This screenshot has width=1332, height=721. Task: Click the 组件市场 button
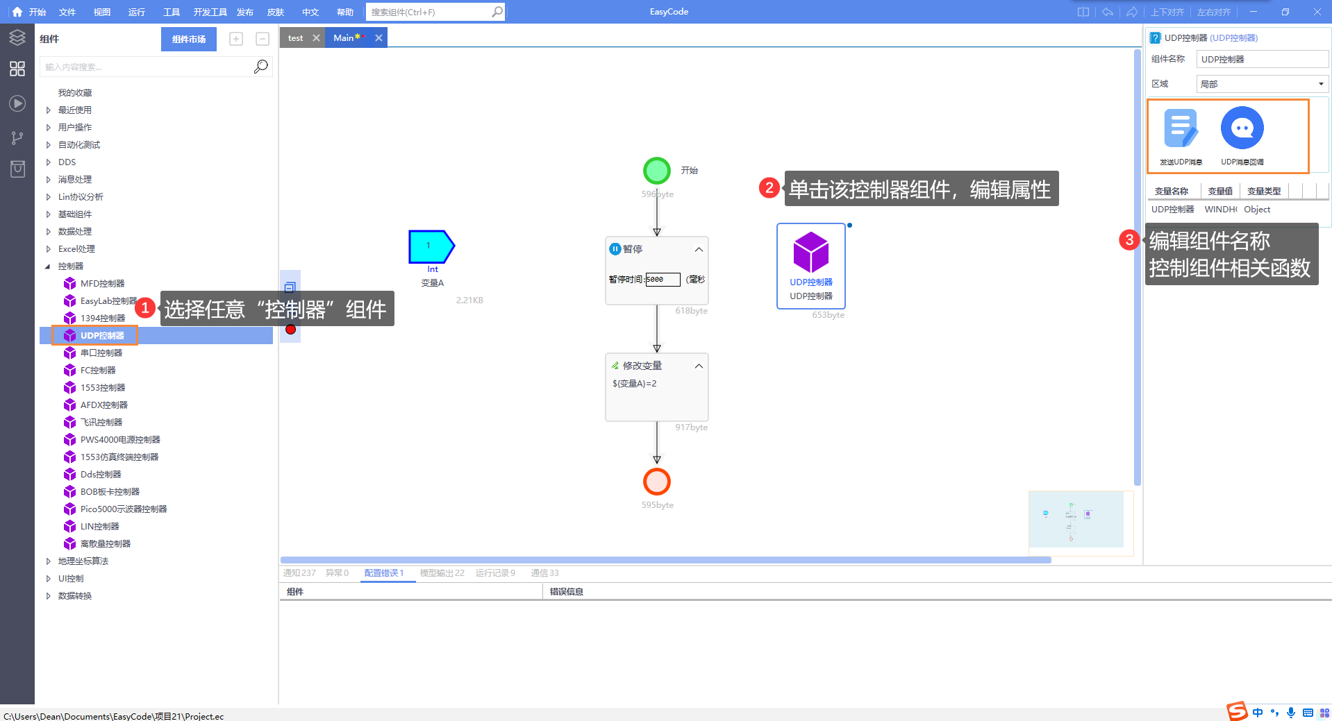point(189,39)
